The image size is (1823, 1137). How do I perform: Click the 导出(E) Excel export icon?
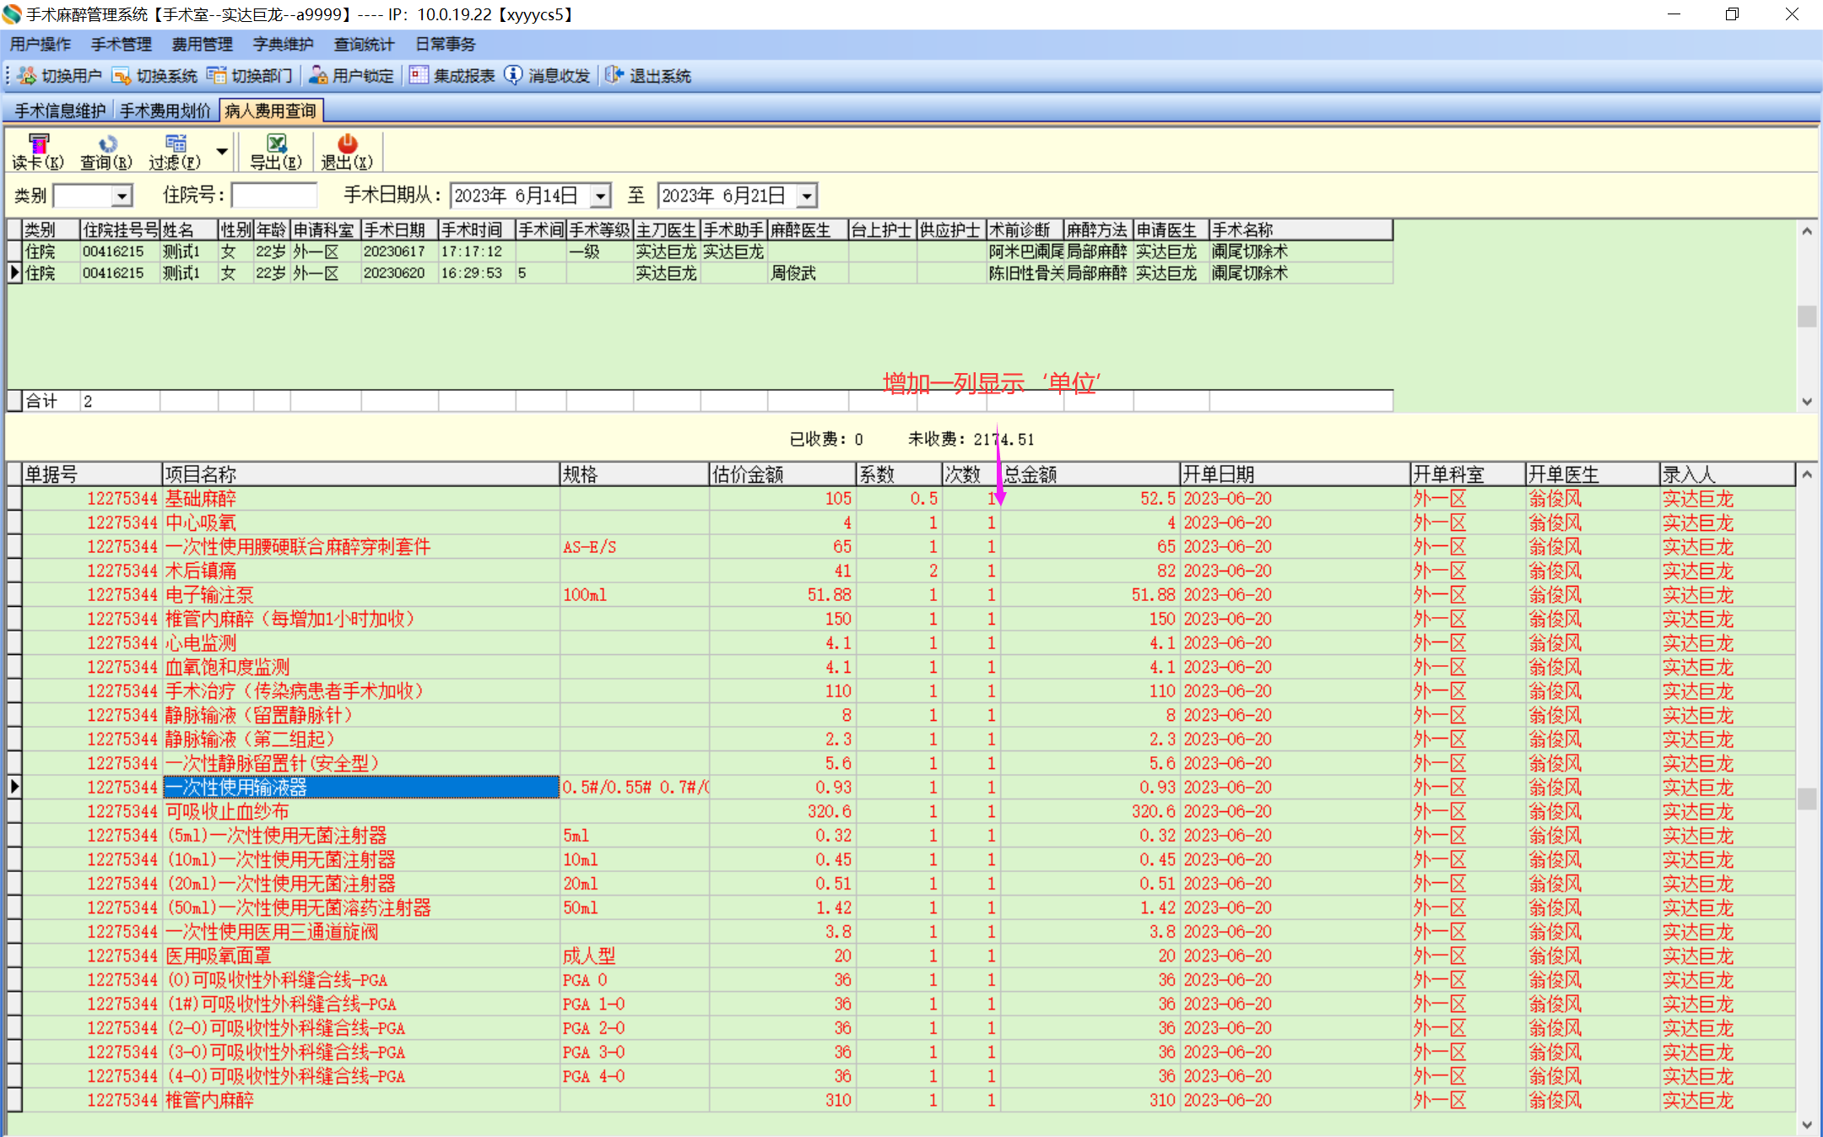(276, 143)
